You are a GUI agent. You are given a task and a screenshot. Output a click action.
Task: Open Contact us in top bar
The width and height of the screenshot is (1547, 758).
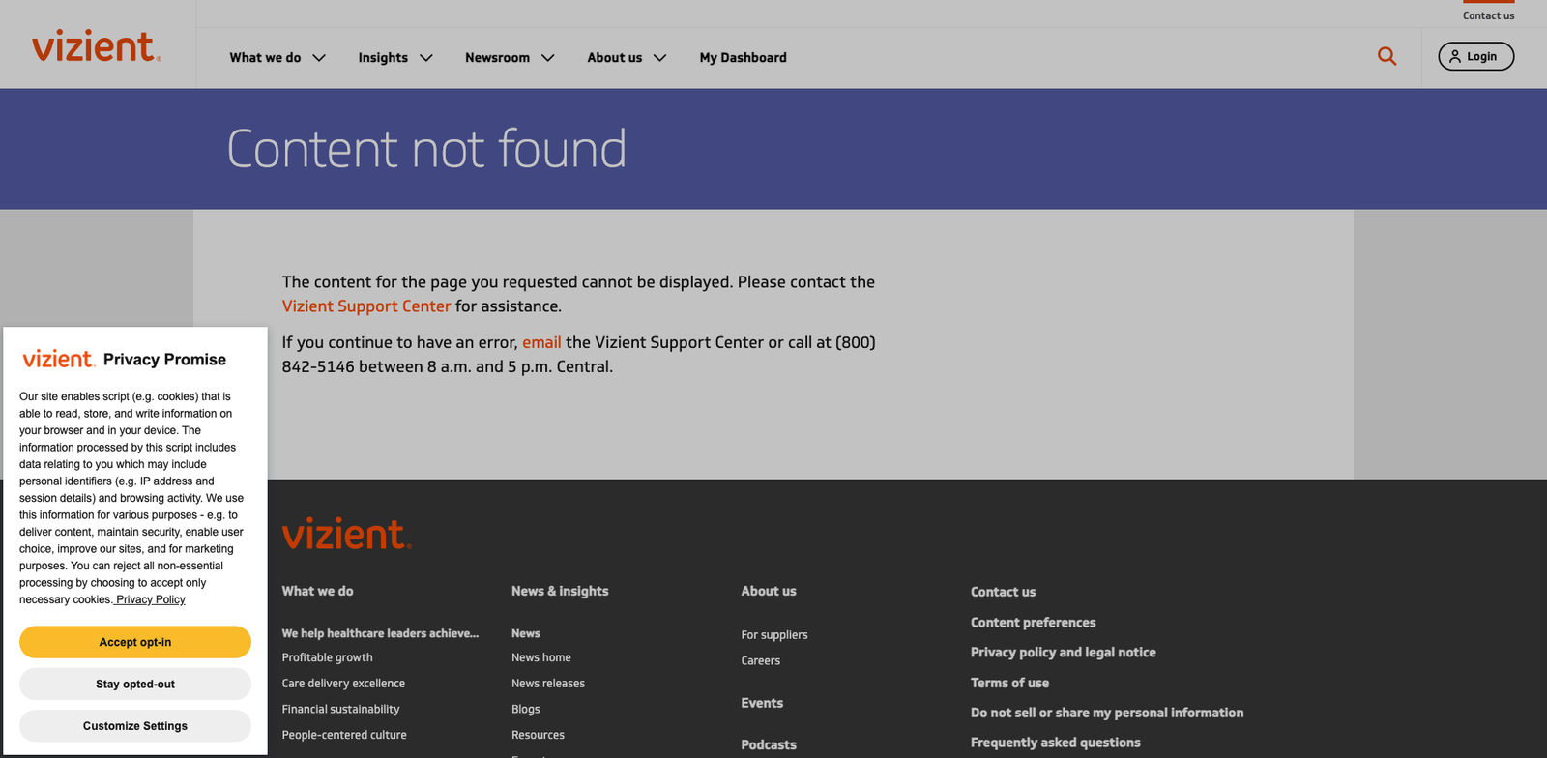[1488, 15]
